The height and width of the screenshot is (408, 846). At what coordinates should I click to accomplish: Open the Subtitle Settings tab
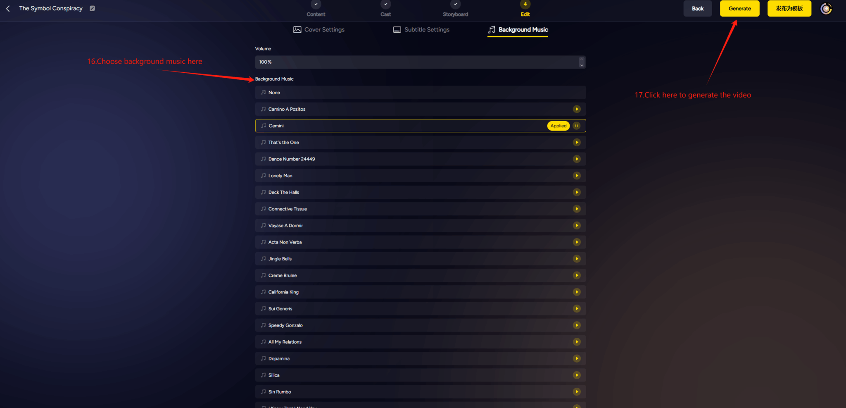[421, 30]
